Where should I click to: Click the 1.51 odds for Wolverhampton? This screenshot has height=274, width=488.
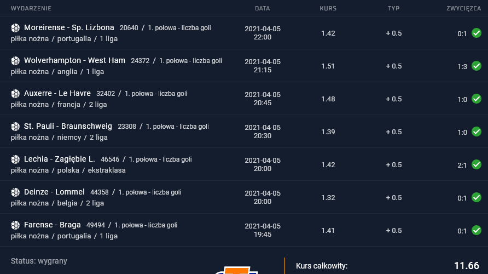coord(328,66)
